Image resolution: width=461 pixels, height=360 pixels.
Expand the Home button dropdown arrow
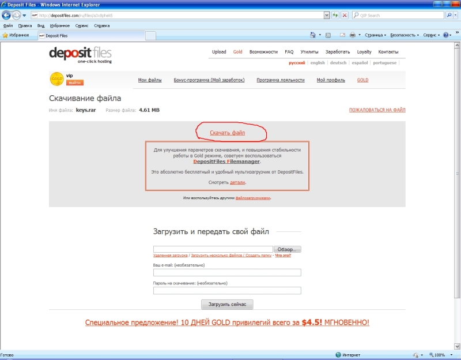320,35
